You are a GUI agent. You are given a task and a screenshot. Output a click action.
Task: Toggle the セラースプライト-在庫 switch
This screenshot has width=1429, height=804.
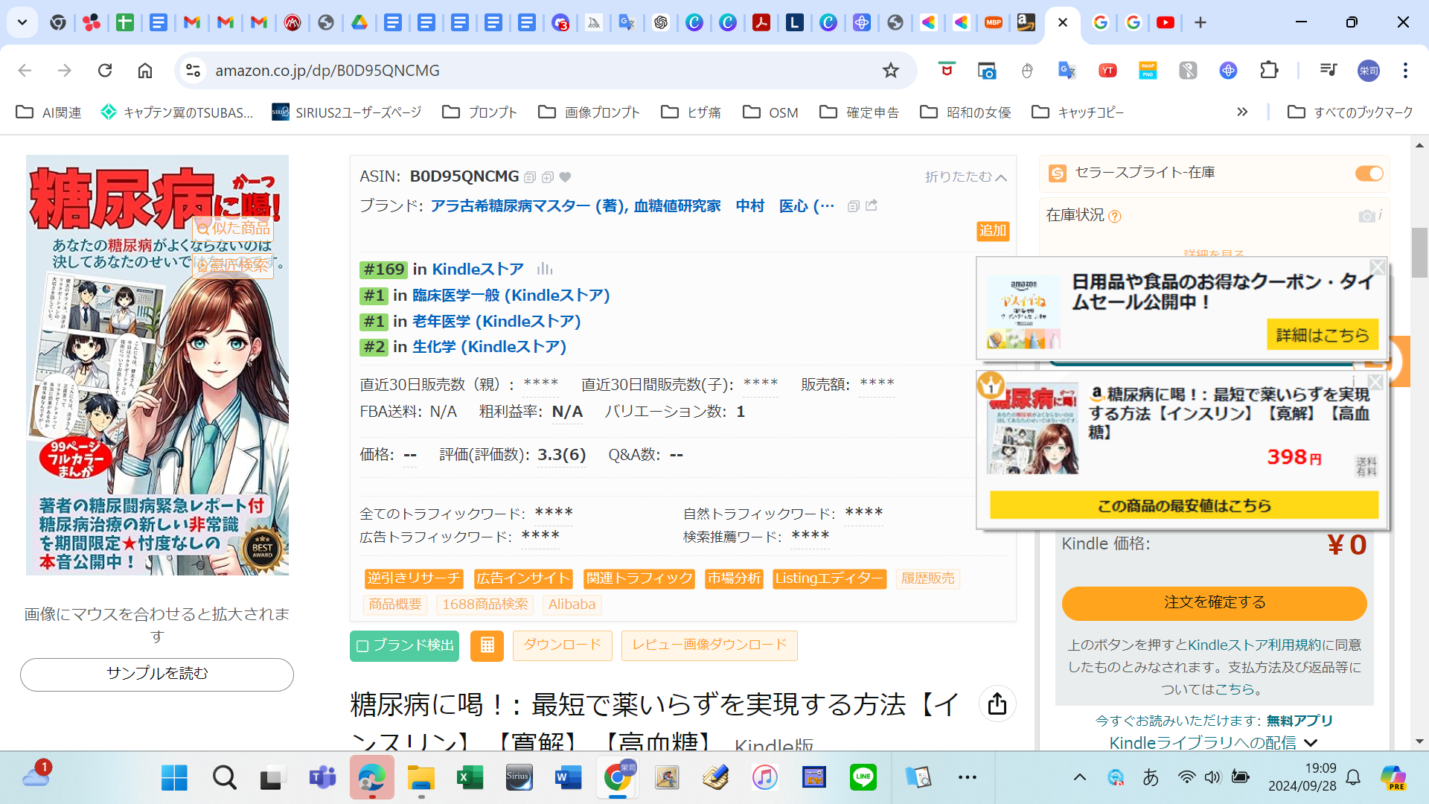point(1369,173)
